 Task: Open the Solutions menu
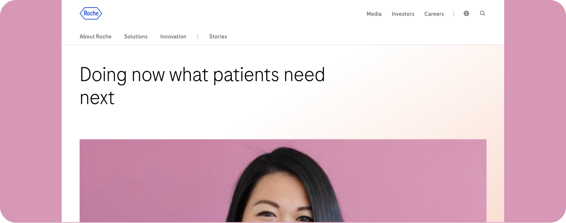pyautogui.click(x=136, y=36)
